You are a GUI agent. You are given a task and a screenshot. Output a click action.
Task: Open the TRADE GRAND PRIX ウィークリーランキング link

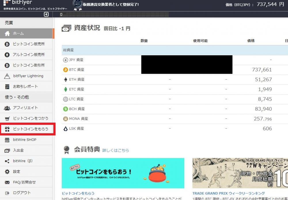tap(229, 193)
